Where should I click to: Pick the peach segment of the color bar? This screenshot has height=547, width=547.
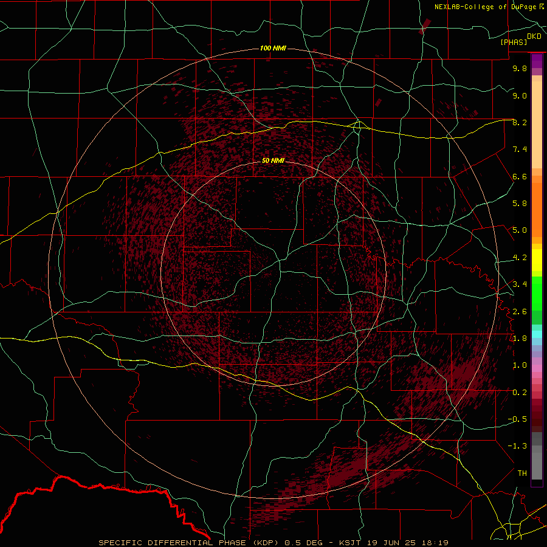537,125
